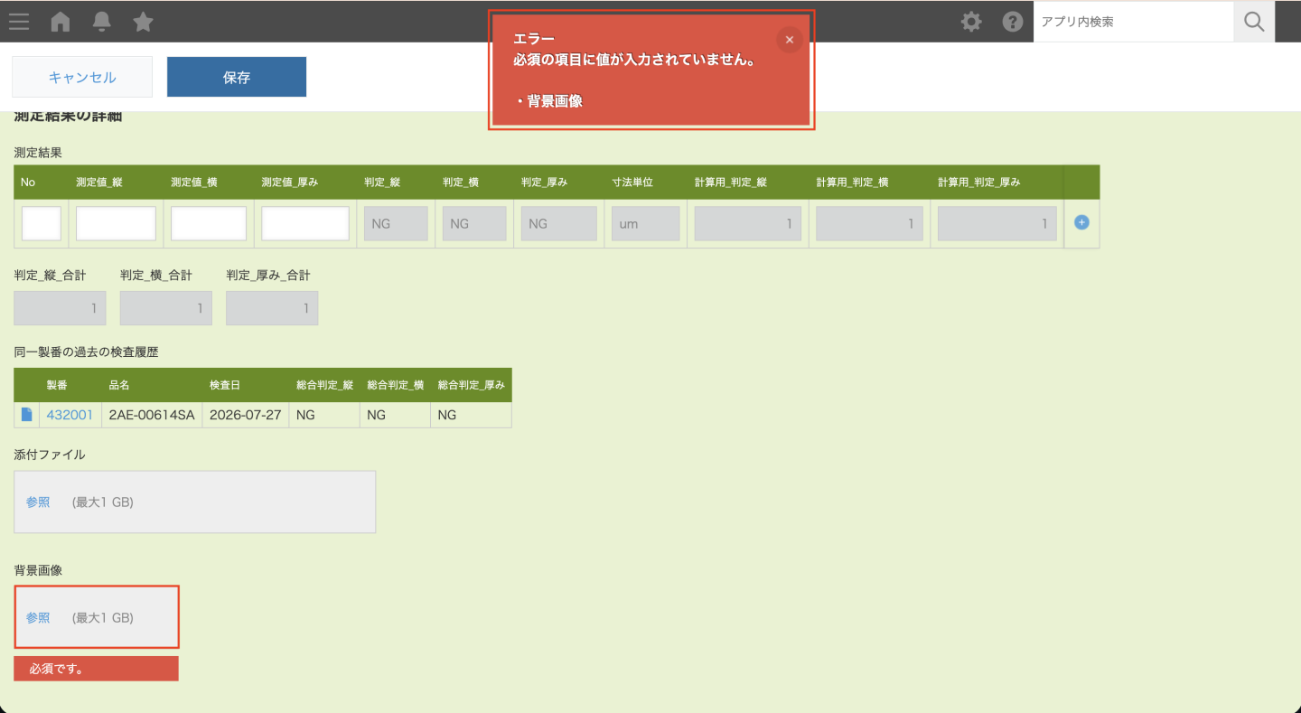Image resolution: width=1301 pixels, height=713 pixels.
Task: Dismiss the error notification with X
Action: coord(790,40)
